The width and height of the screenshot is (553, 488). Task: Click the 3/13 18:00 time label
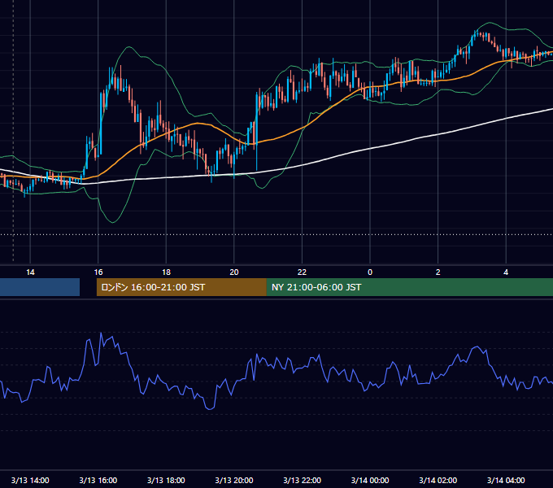point(166,480)
